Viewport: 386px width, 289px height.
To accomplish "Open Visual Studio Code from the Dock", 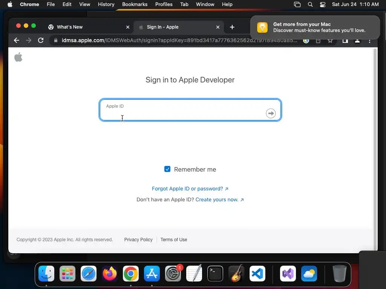I will 257,274.
